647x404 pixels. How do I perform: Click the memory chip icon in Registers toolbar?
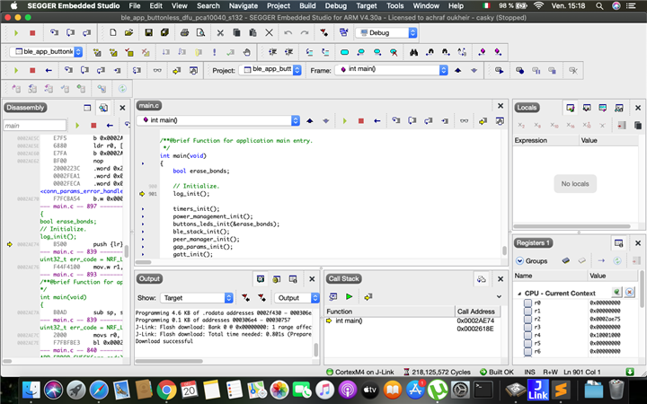tap(566, 260)
